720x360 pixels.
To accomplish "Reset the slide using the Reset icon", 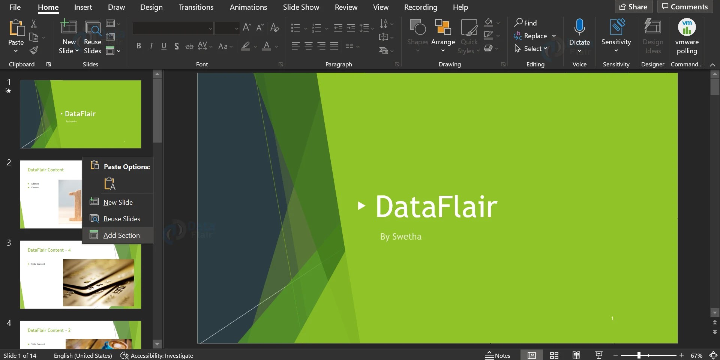I will coord(110,37).
